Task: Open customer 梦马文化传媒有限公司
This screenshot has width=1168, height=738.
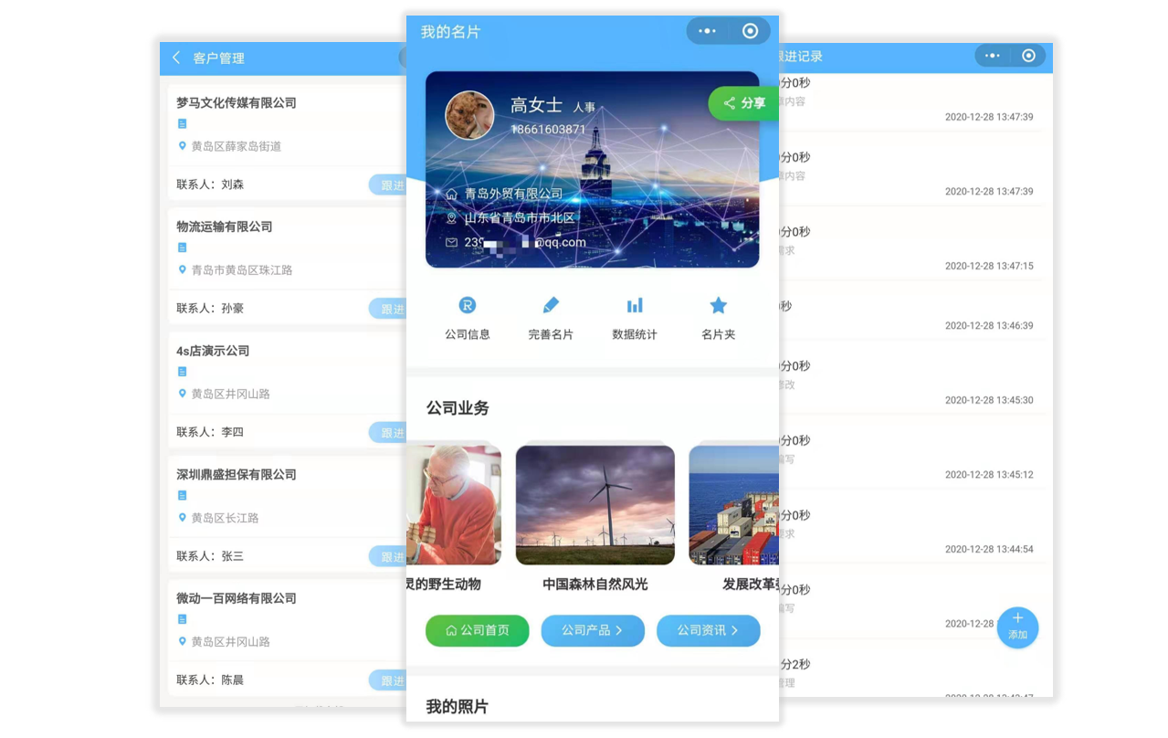Action: click(237, 103)
